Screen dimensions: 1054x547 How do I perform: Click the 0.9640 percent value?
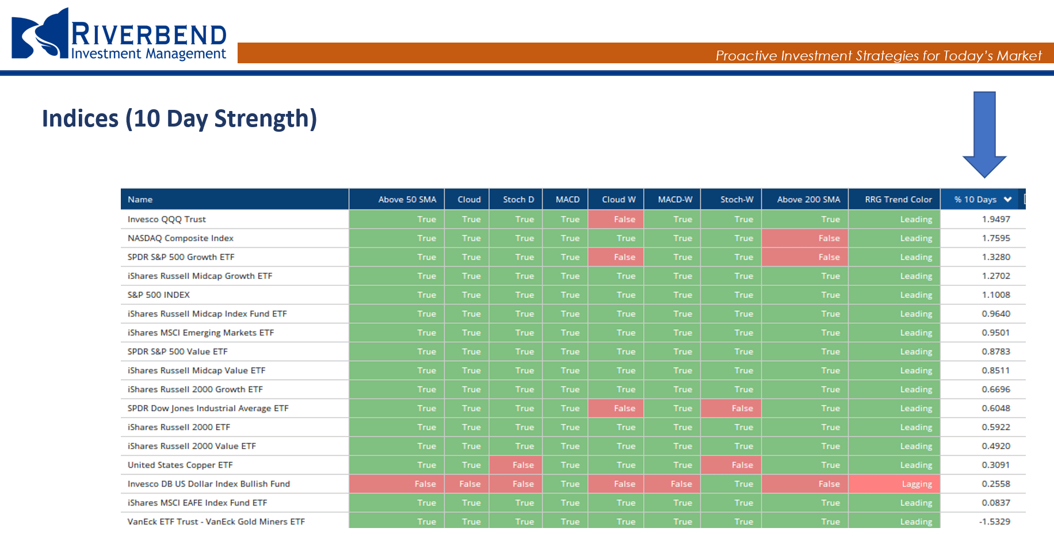pos(996,314)
